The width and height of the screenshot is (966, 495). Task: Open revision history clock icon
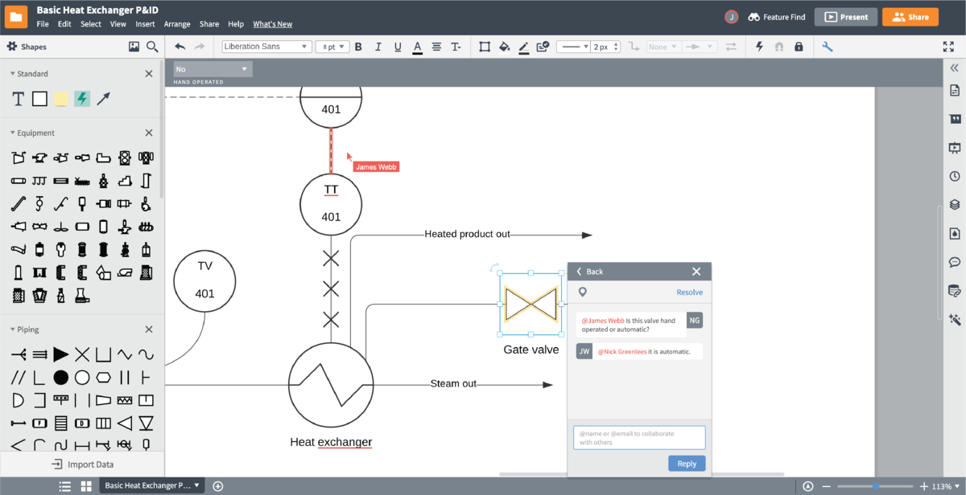[955, 176]
